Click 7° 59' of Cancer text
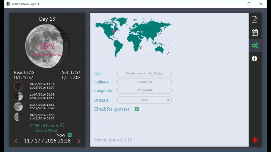The height and width of the screenshot is (152, 271). pyautogui.click(x=44, y=126)
